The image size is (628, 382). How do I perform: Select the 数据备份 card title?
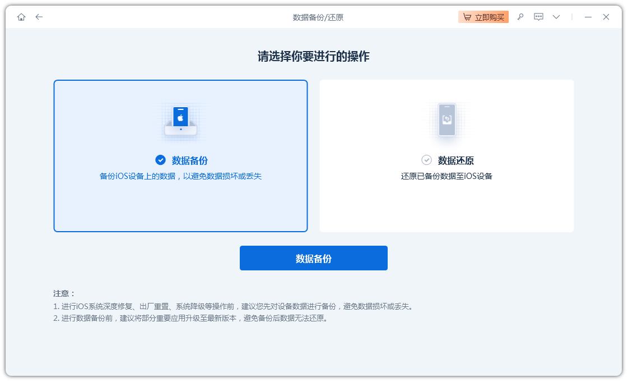[x=189, y=160]
